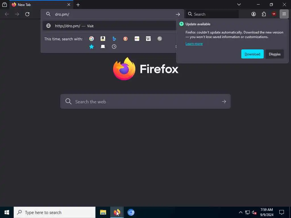This screenshot has width=291, height=218.
Task: Open a new tab with the plus button
Action: click(78, 5)
